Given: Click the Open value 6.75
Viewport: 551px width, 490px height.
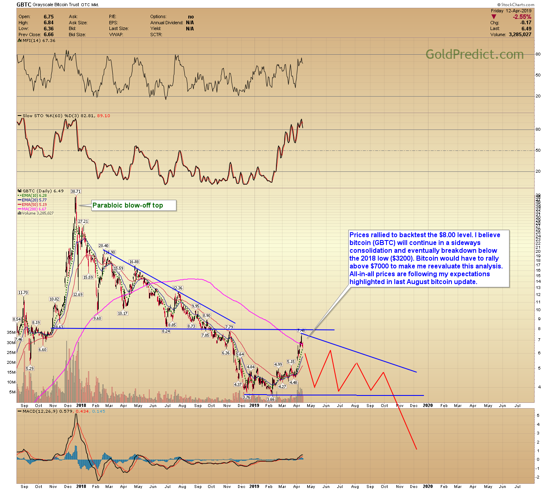Looking at the screenshot, I should (x=49, y=17).
